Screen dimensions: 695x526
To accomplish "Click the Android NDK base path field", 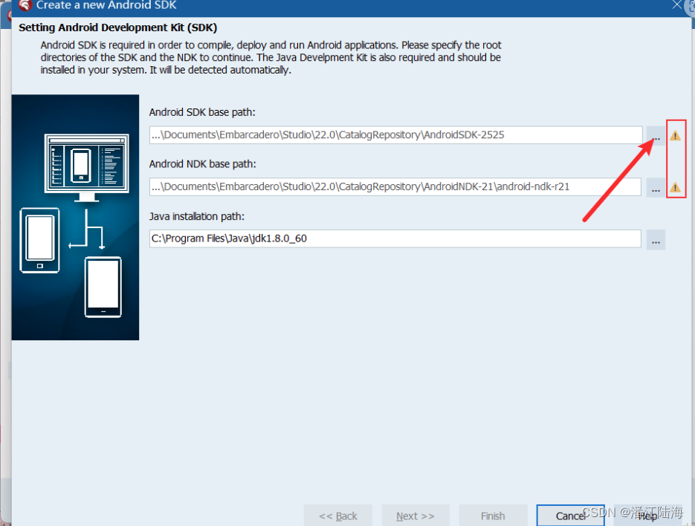I will click(x=395, y=187).
